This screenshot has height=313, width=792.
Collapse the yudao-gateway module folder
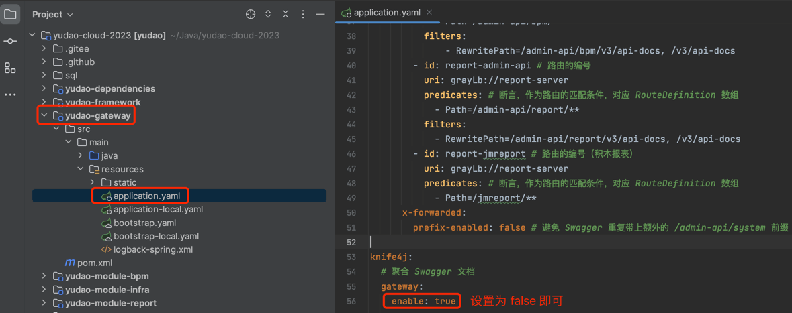tap(44, 115)
